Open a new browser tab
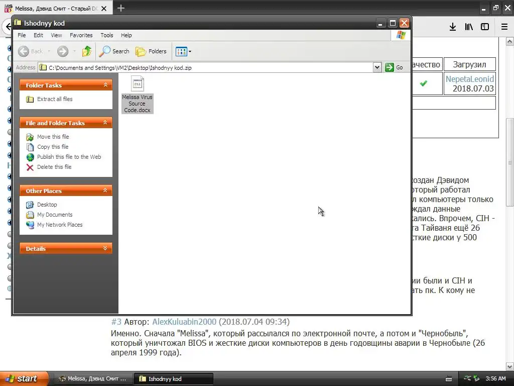 pos(121,8)
